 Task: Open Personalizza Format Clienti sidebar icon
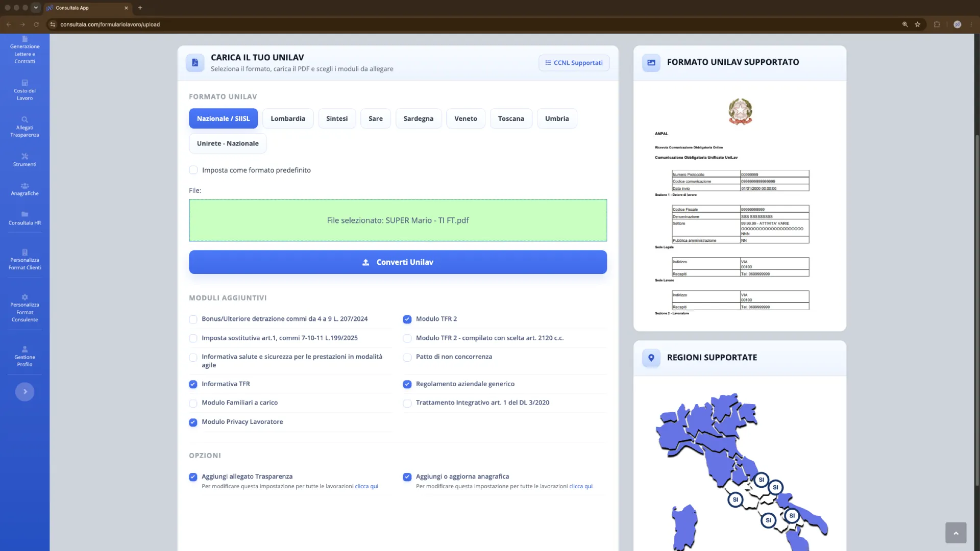point(24,252)
